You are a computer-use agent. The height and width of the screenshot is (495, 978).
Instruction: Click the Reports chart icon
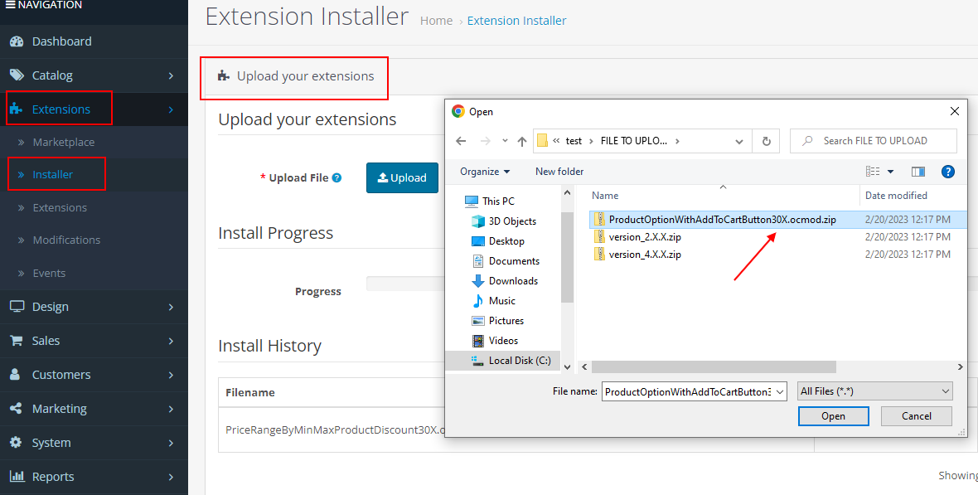tap(17, 477)
